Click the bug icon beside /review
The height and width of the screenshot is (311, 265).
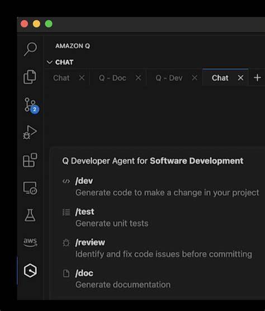(66, 243)
